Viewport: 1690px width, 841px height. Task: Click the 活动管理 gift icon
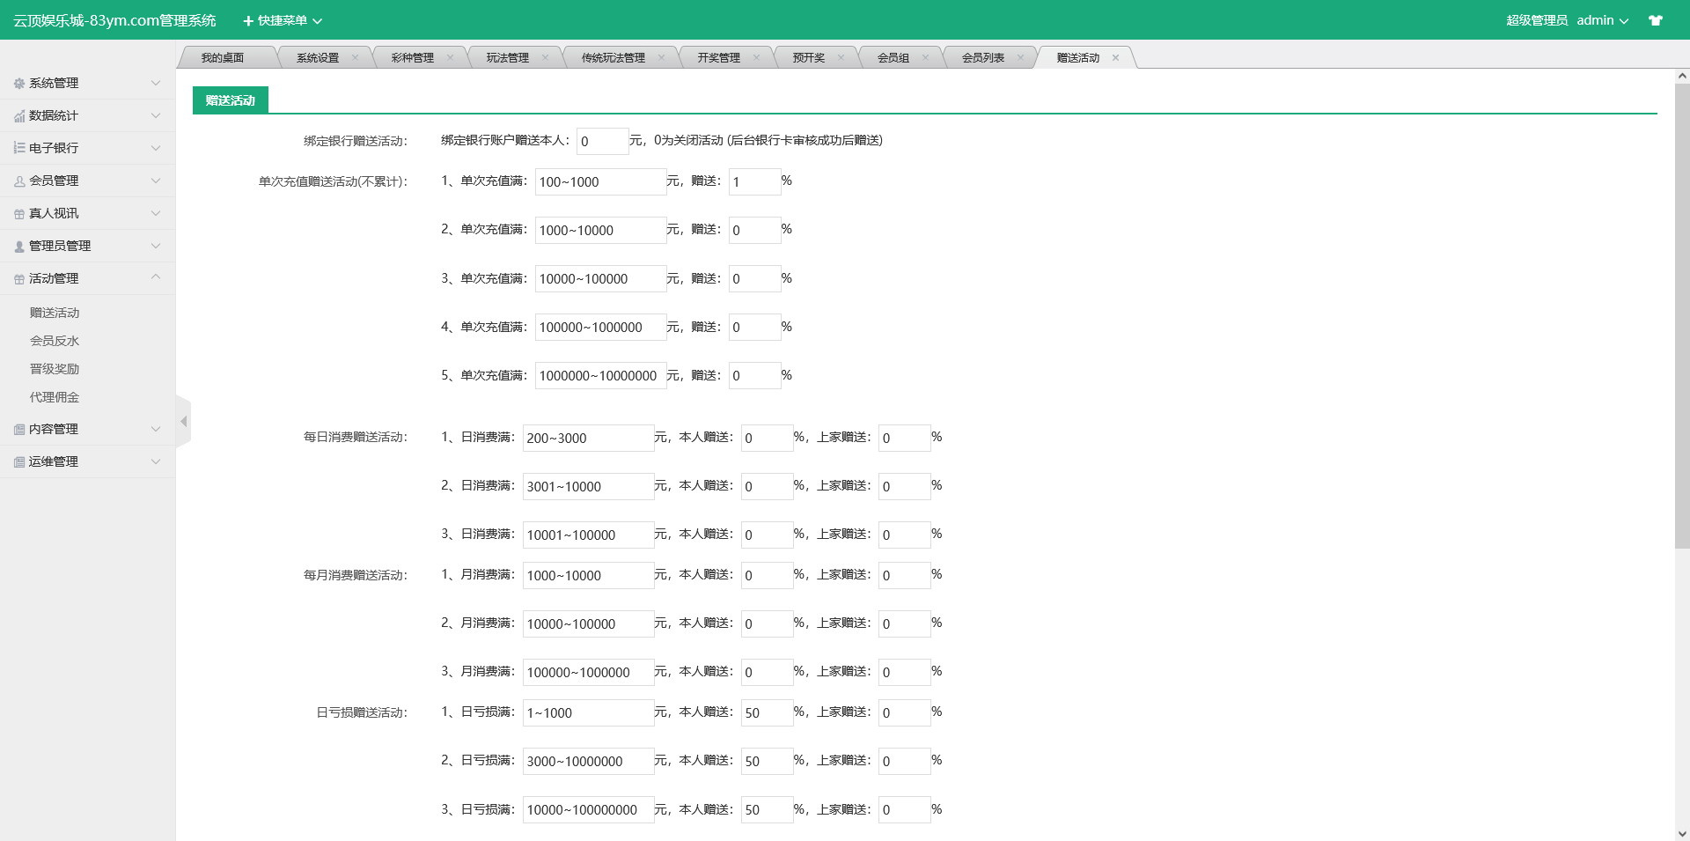19,279
